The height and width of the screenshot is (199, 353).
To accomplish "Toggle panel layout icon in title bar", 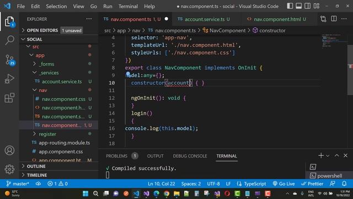I will coord(299,6).
